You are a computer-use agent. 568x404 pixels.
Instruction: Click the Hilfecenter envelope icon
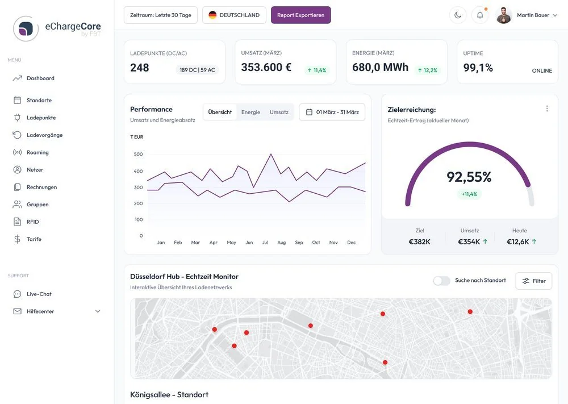(18, 311)
